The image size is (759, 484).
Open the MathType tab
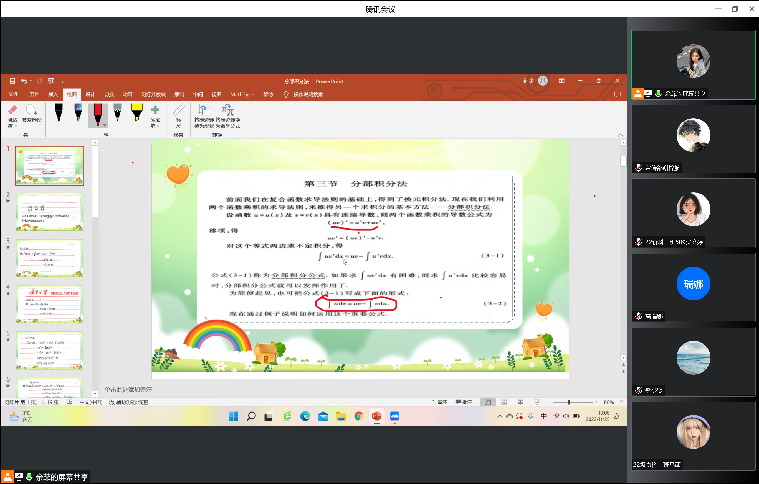pos(242,94)
